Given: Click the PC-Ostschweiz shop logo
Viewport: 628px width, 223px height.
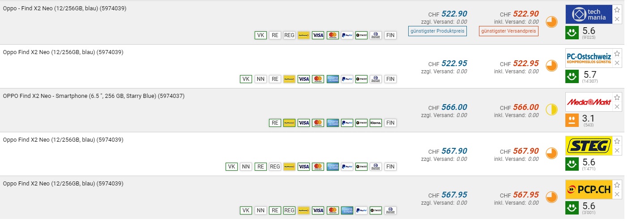Looking at the screenshot, I should point(588,58).
